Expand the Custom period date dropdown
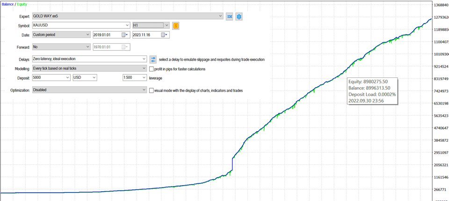This screenshot has height=201, width=449. tap(88, 35)
